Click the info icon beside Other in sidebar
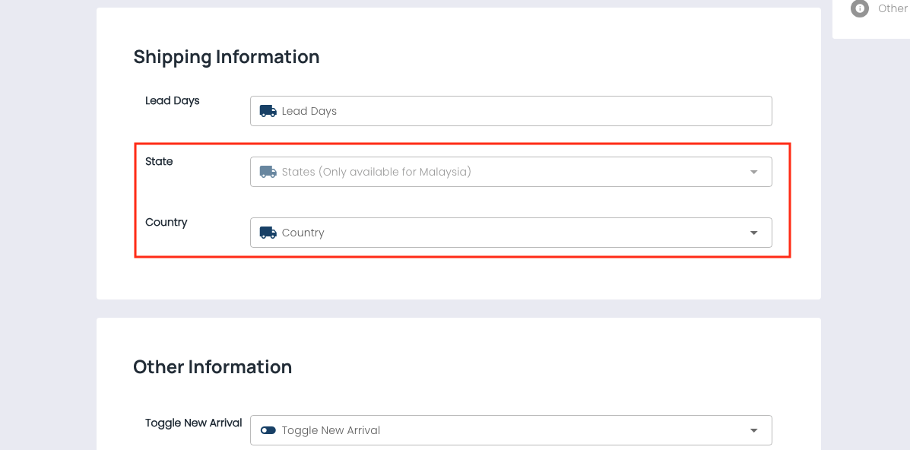 (860, 9)
